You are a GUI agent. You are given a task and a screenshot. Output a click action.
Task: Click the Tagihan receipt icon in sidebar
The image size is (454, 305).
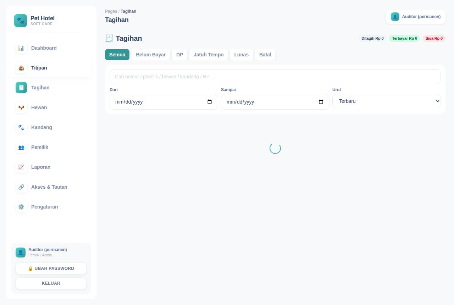click(x=21, y=88)
